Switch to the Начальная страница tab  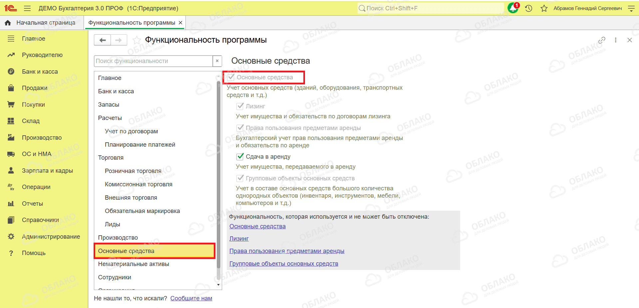pos(42,23)
